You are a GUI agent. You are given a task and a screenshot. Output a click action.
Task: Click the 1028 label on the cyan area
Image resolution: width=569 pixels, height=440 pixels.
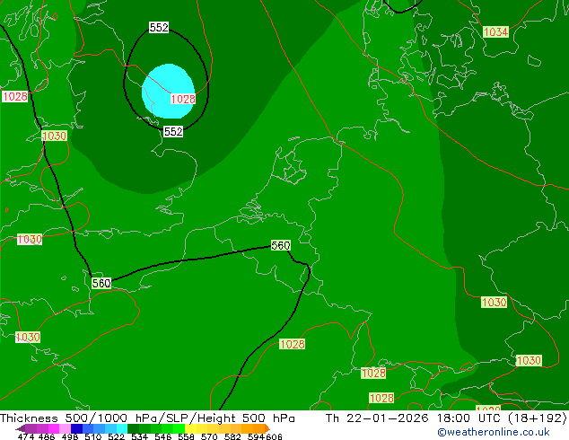coord(183,99)
